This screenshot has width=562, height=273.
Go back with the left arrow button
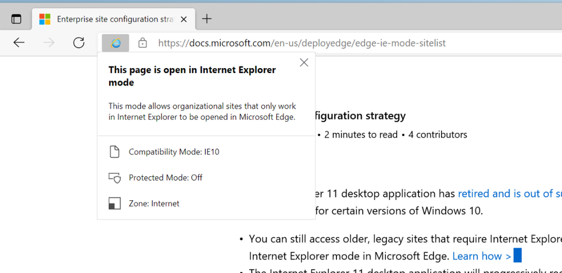19,43
